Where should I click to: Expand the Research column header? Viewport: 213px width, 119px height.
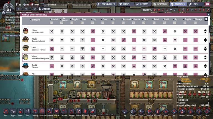coord(126,20)
